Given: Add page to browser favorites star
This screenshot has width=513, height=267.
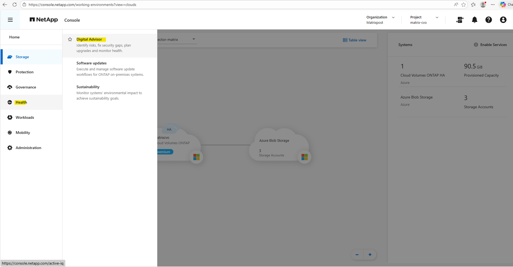Looking at the screenshot, I should click(x=464, y=5).
